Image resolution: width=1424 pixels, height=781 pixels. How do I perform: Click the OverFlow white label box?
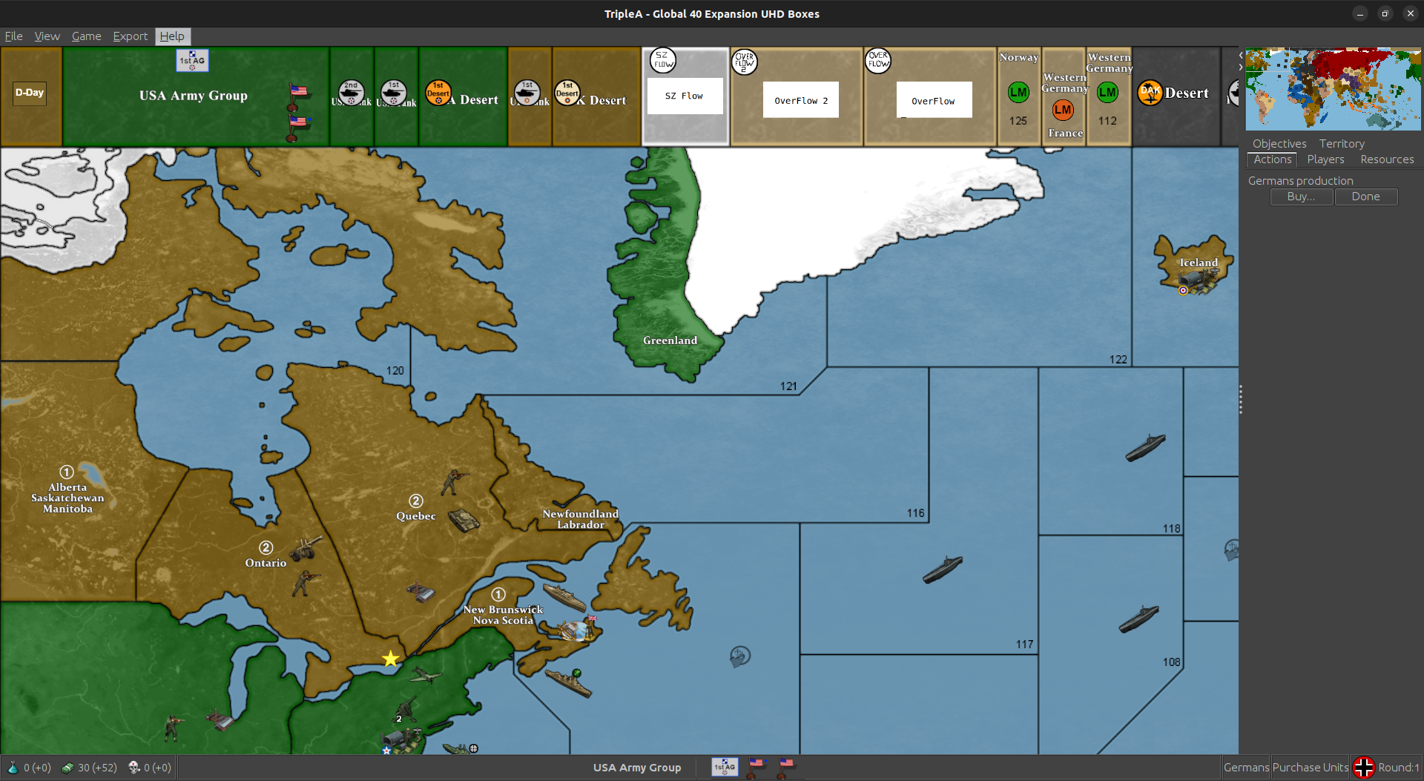tap(934, 100)
